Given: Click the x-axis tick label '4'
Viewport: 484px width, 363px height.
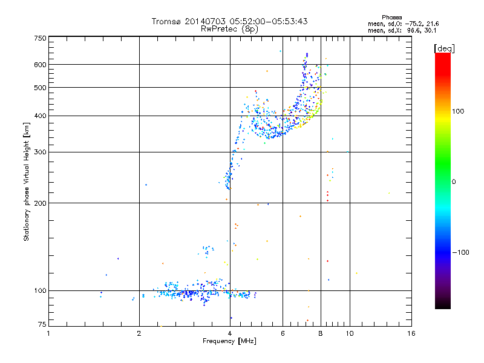Looking at the screenshot, I should [230, 333].
